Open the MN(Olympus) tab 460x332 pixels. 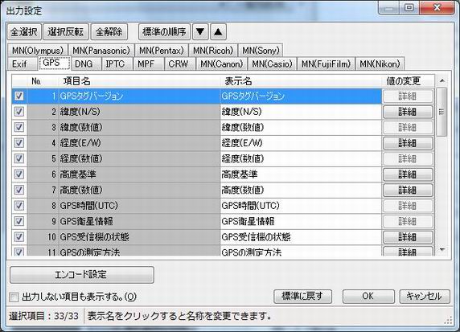pos(38,51)
